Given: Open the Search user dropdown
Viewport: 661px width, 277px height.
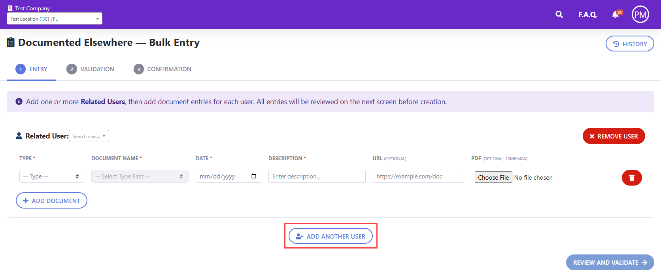Looking at the screenshot, I should (x=89, y=136).
